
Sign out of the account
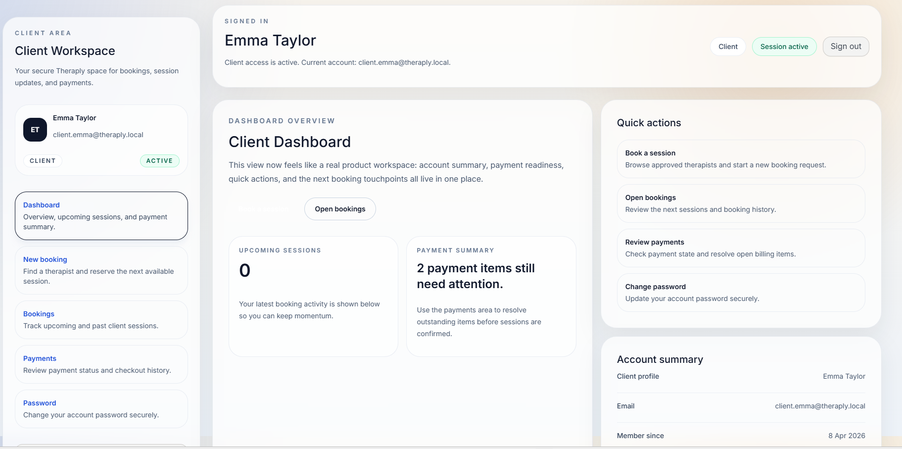pos(846,47)
